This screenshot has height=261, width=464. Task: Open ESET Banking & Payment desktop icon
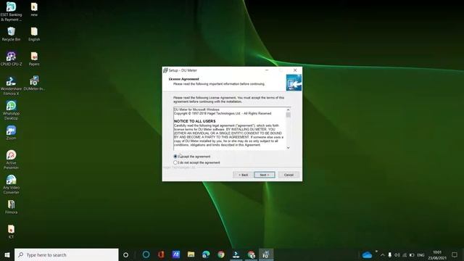11,12
